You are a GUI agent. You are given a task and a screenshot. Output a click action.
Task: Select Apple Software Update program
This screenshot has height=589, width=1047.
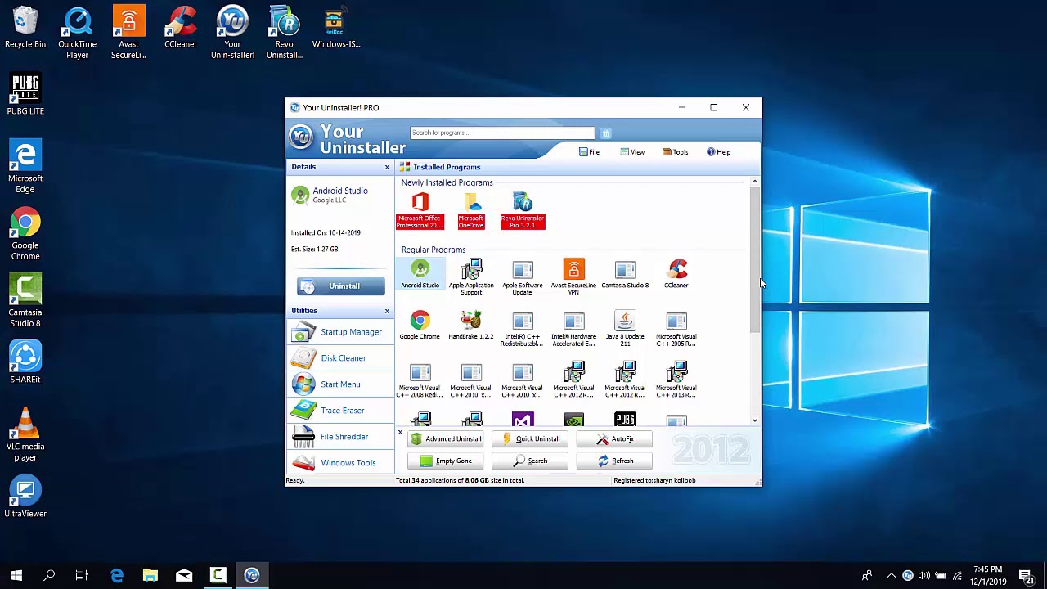[523, 277]
